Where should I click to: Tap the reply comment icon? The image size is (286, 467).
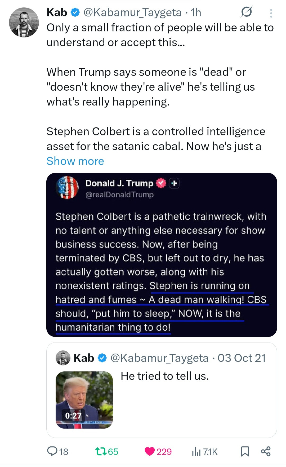click(x=52, y=451)
